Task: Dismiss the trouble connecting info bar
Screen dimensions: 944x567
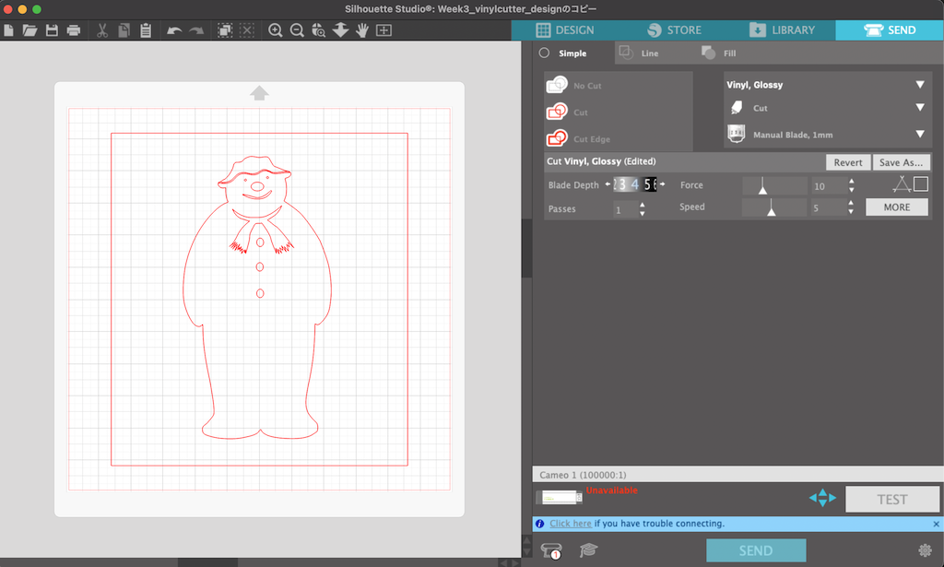Action: 937,525
